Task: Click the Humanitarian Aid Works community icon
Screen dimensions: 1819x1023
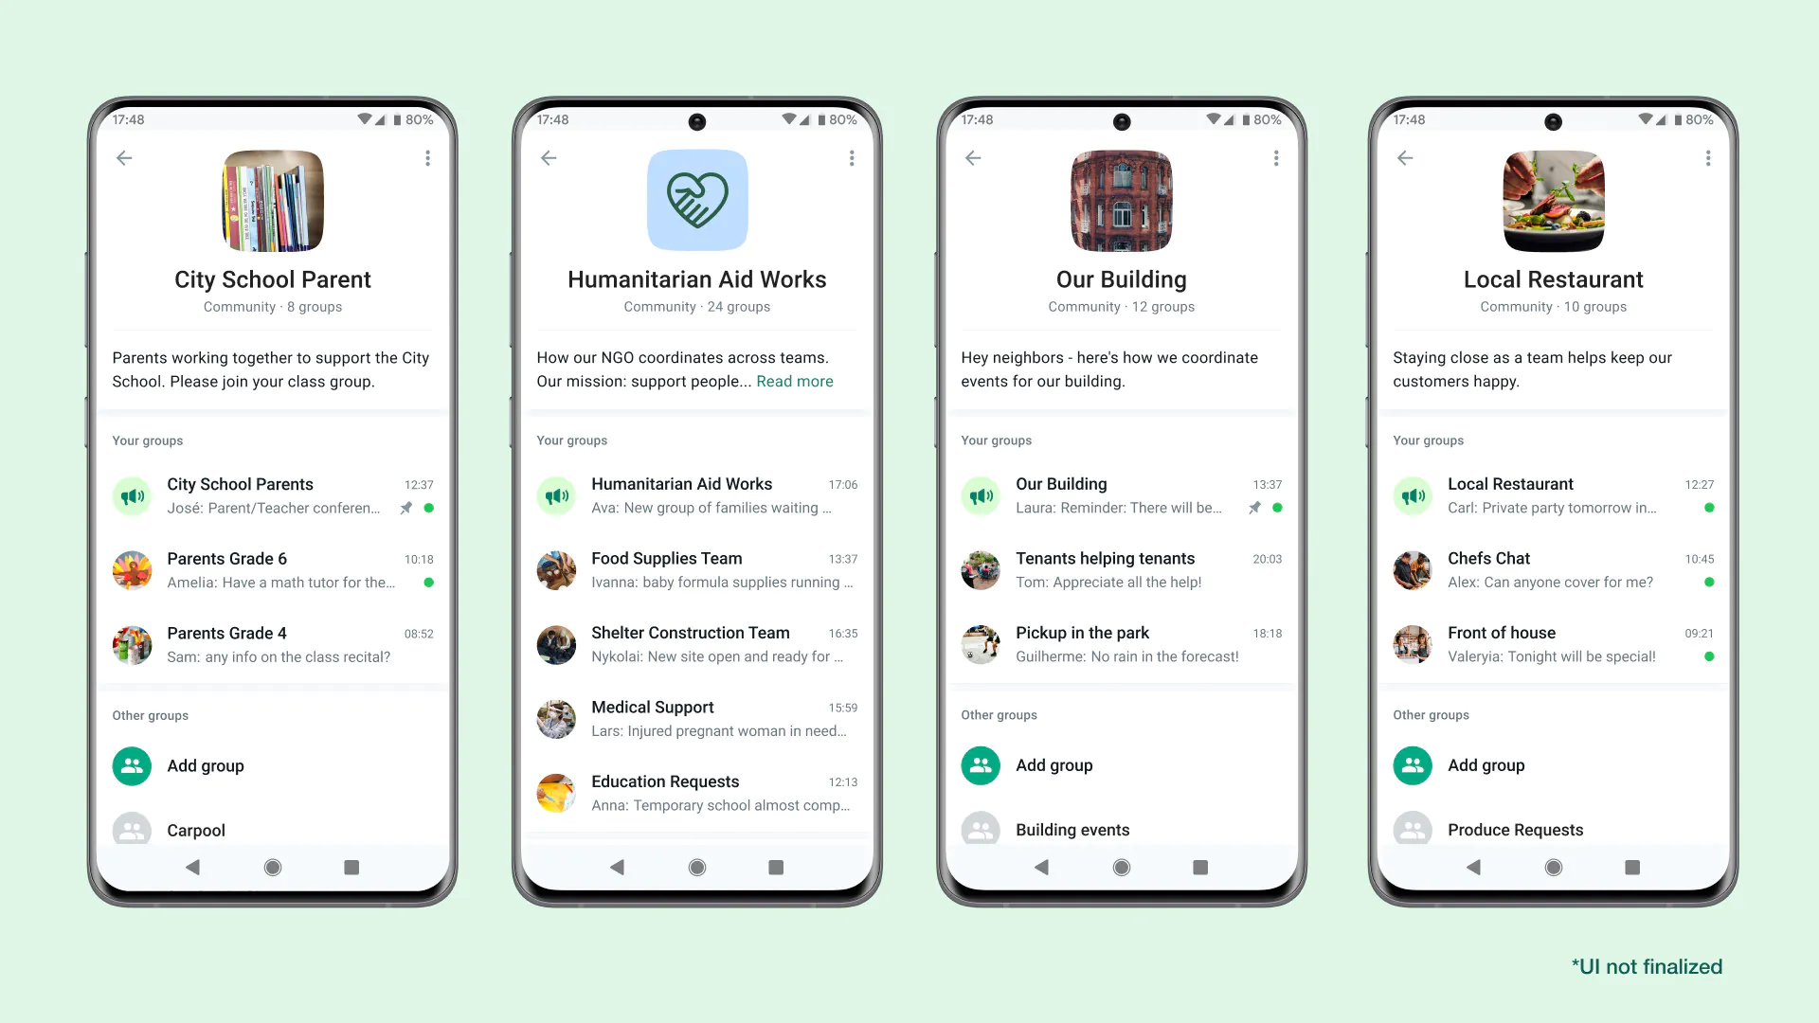Action: click(697, 200)
